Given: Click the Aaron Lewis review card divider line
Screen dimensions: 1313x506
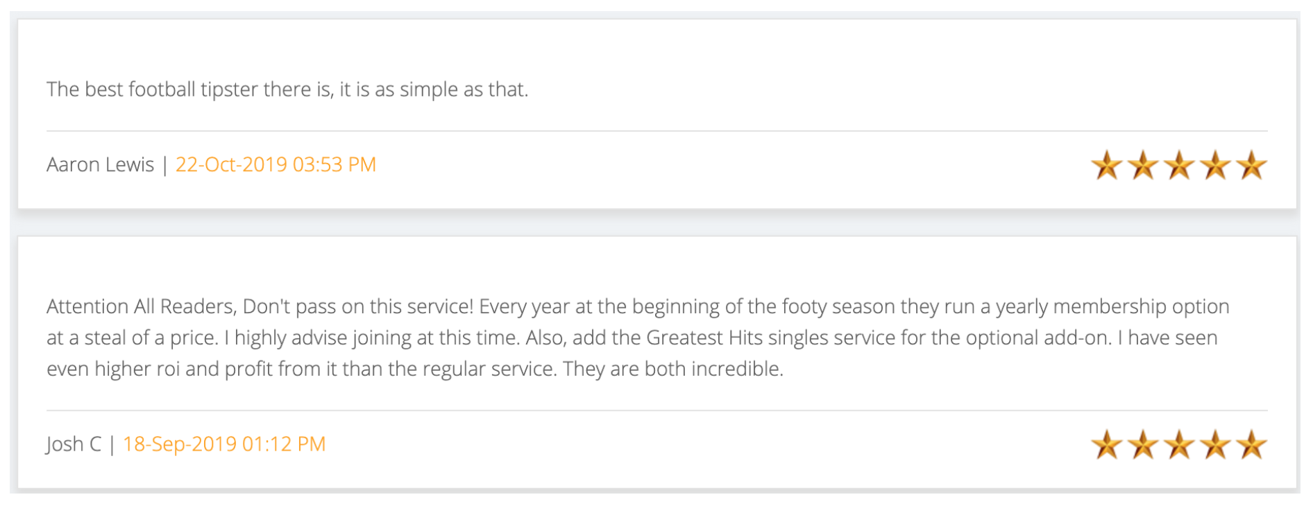Looking at the screenshot, I should coord(656,131).
